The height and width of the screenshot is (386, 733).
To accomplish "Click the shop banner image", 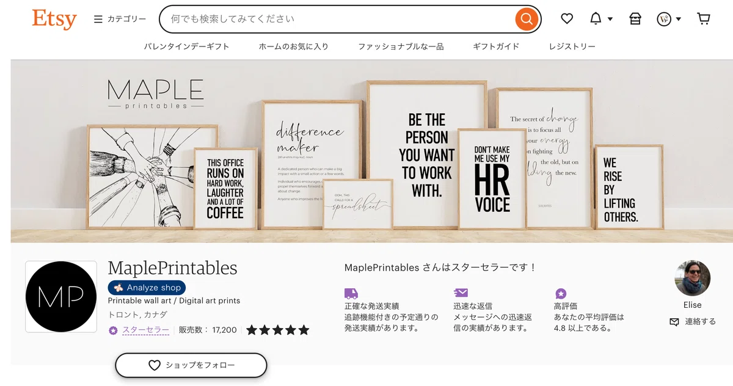I will (x=371, y=151).
